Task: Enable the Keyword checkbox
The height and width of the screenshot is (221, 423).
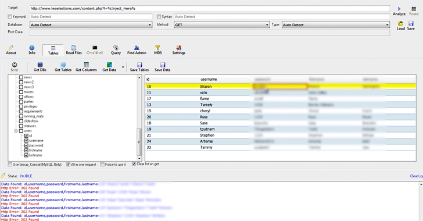Action: pyautogui.click(x=10, y=17)
